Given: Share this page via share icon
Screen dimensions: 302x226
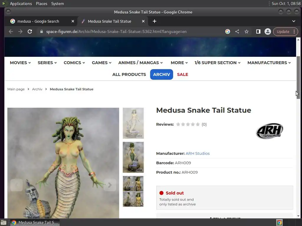Looking at the screenshot, I should [x=237, y=31].
